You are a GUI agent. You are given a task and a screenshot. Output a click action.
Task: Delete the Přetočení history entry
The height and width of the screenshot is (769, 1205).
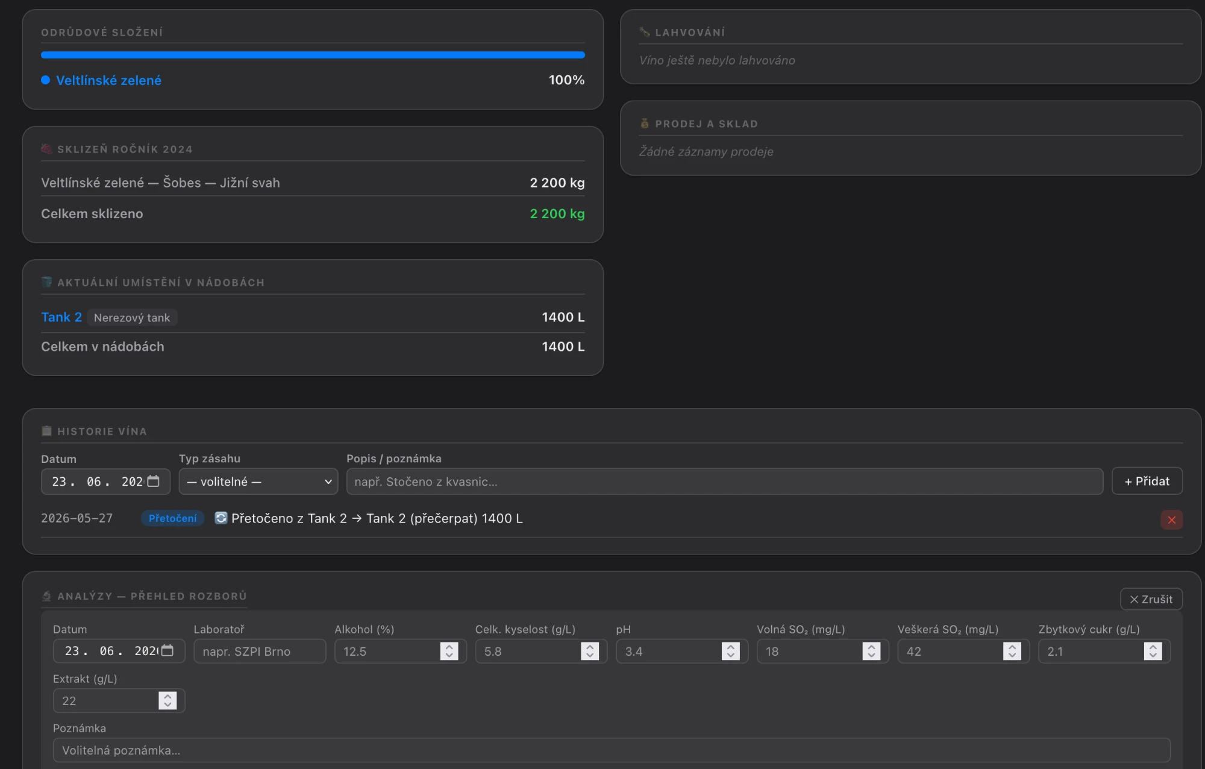(x=1171, y=519)
